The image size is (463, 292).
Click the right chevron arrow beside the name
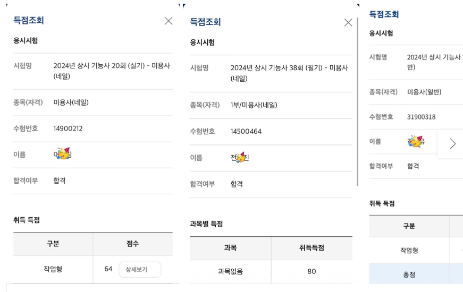pyautogui.click(x=452, y=144)
